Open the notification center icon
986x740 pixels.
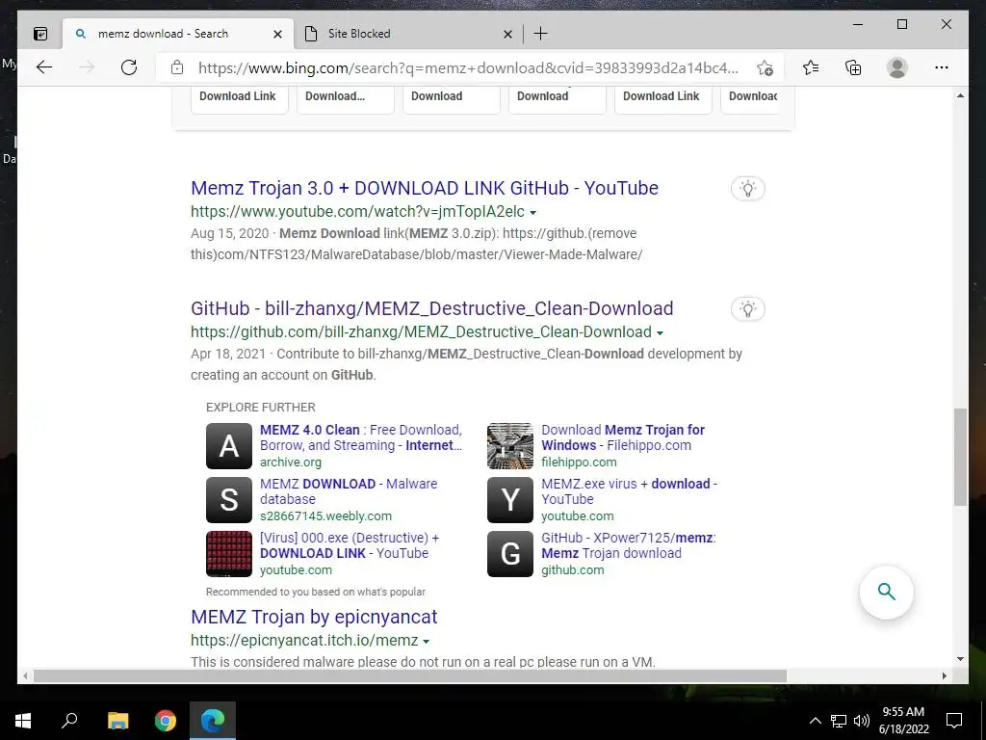point(954,721)
